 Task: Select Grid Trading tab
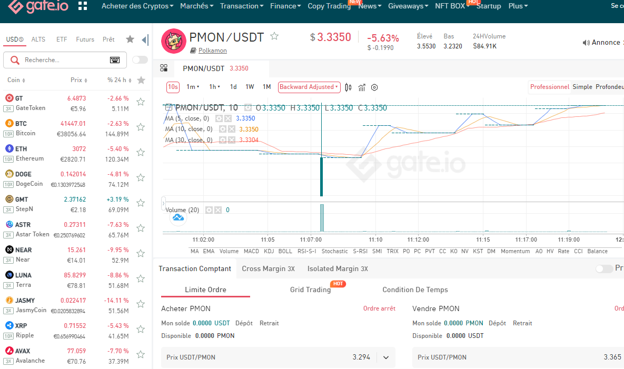coord(310,290)
